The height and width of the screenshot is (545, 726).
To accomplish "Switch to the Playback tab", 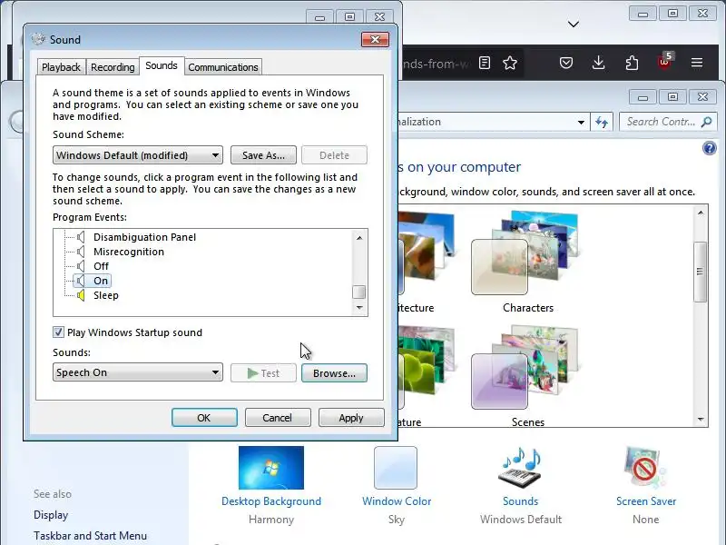I will pos(61,67).
